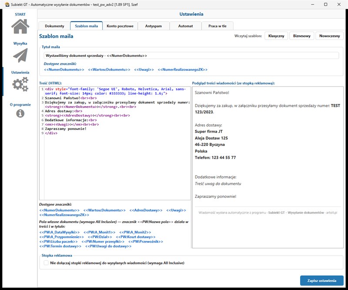Insert the <<PW:Numer przesyłki>> custom field tag
This screenshot has height=290, width=348.
tap(103, 242)
